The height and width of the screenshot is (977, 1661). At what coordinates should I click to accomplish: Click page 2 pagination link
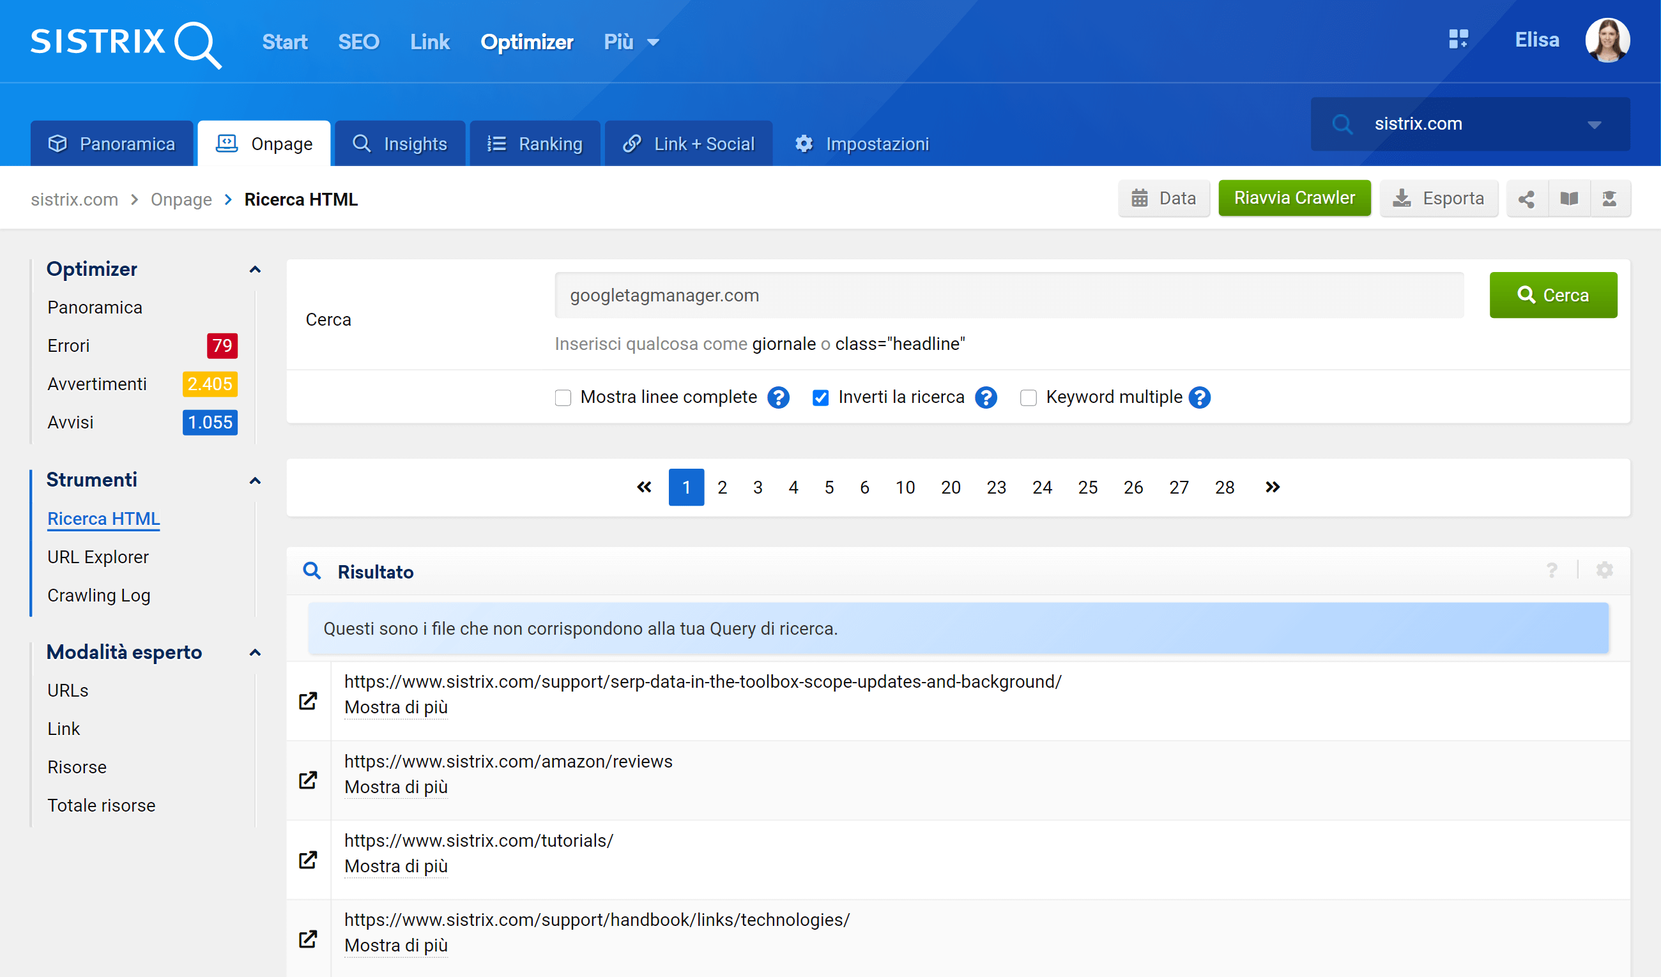point(721,487)
